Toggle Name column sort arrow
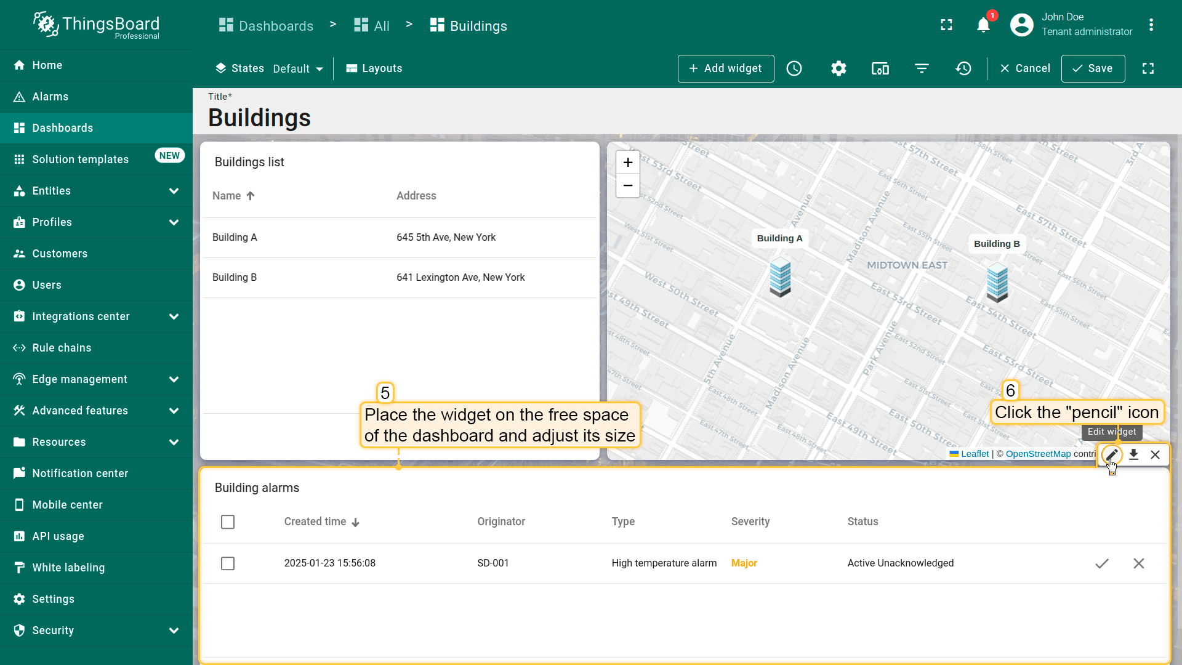 coord(251,196)
